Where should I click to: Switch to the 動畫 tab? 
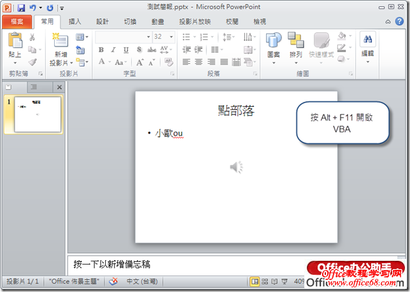158,22
